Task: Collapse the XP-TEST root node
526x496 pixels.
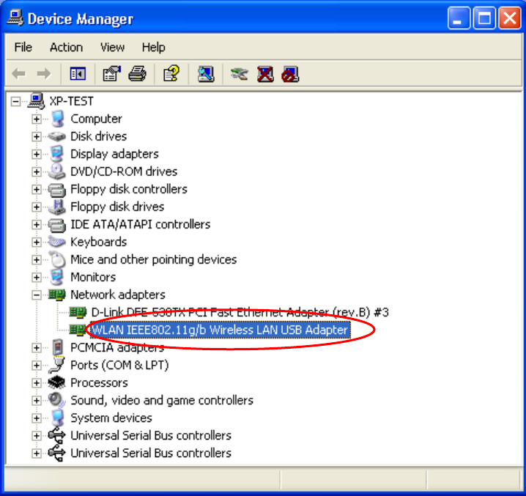Action: point(15,101)
